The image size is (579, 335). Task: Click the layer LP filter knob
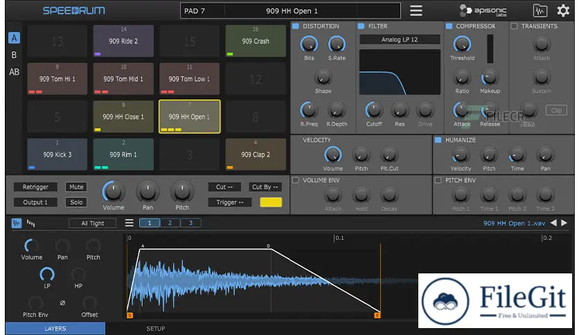[47, 275]
